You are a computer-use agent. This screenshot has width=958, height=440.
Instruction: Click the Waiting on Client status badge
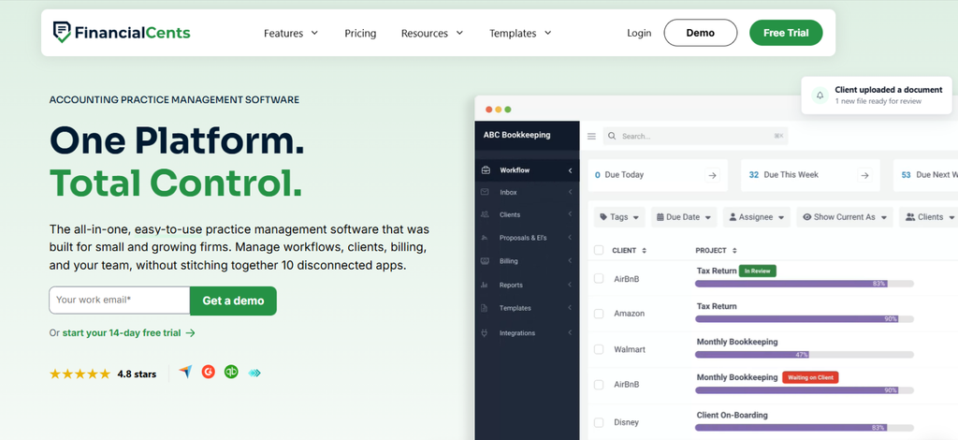tap(811, 377)
